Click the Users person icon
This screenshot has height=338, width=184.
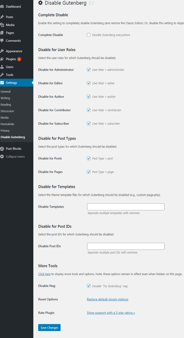2,67
